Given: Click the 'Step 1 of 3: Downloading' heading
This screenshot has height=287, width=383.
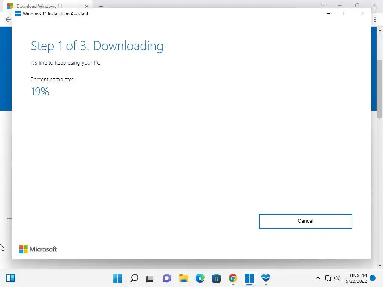Looking at the screenshot, I should [97, 46].
